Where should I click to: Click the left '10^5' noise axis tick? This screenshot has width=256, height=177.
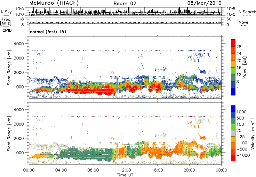click(x=20, y=9)
